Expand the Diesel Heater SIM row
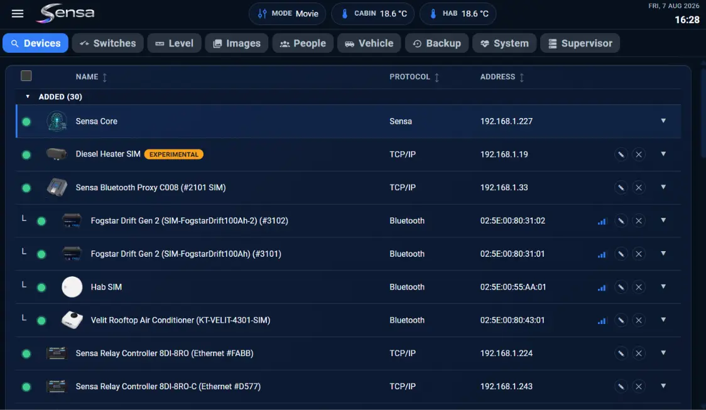706x410 pixels. [x=663, y=154]
